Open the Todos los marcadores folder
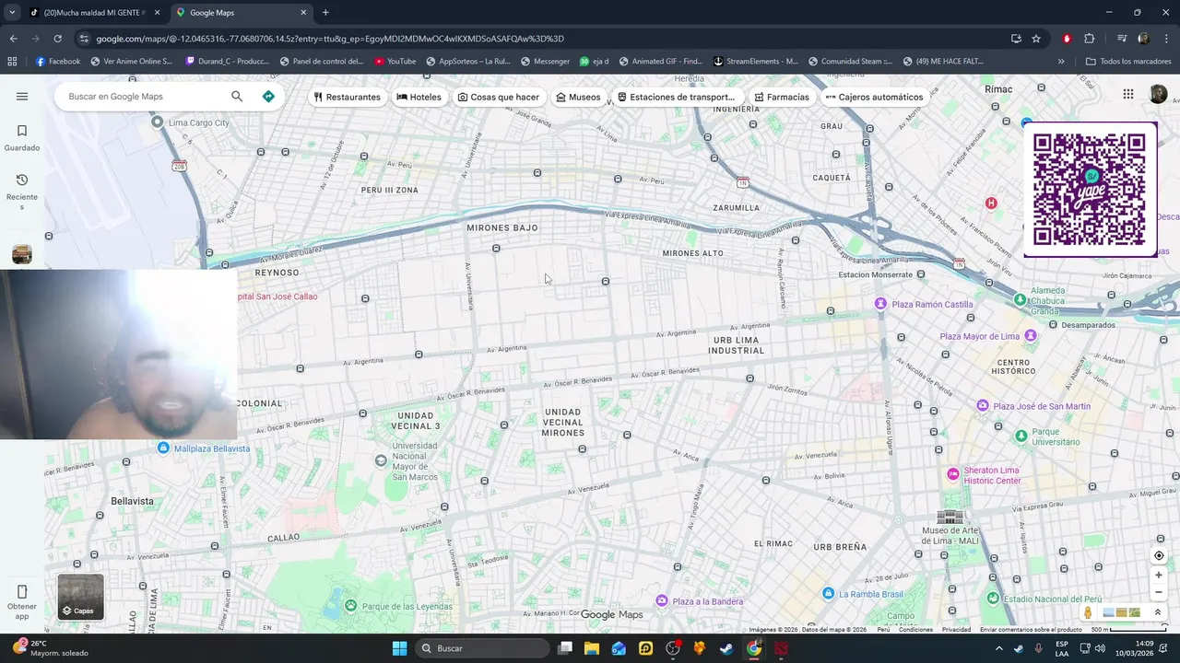 (1128, 62)
